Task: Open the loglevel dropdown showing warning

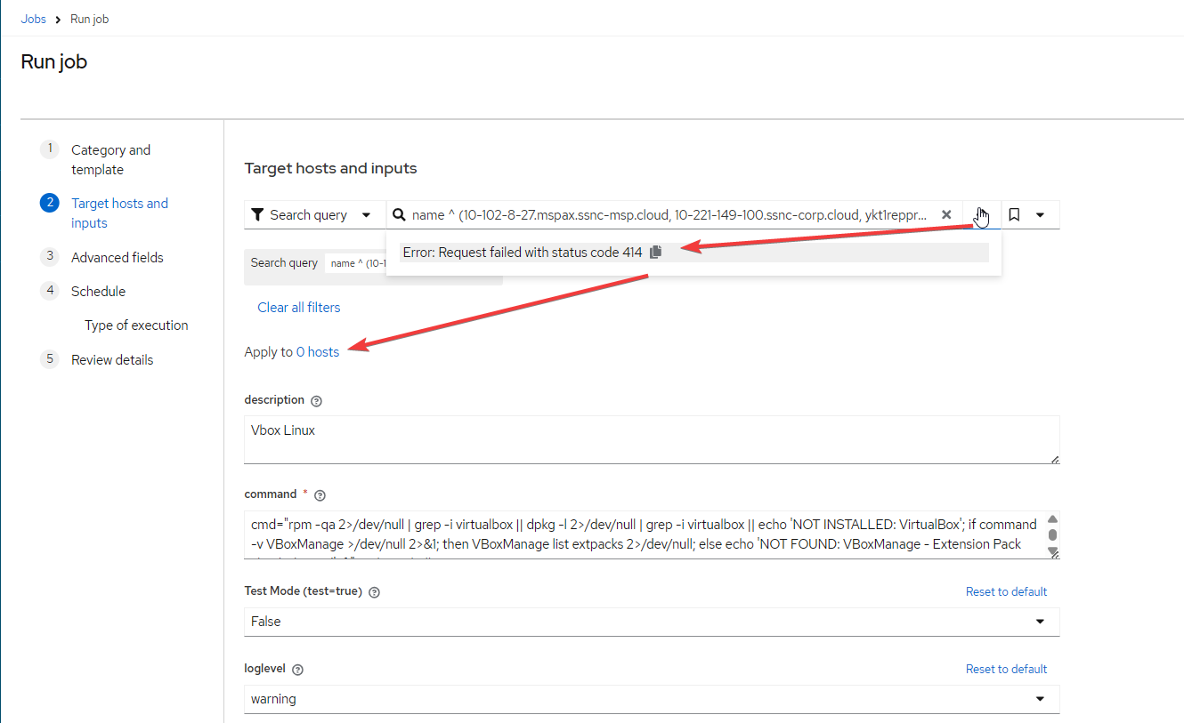Action: [x=651, y=699]
